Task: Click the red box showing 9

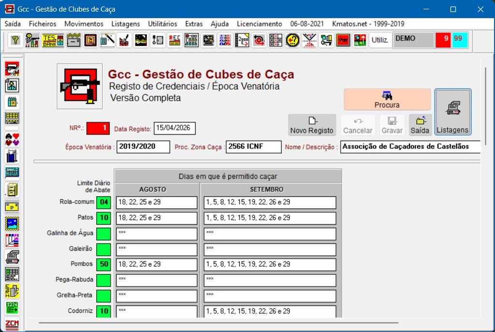Action: [x=443, y=39]
